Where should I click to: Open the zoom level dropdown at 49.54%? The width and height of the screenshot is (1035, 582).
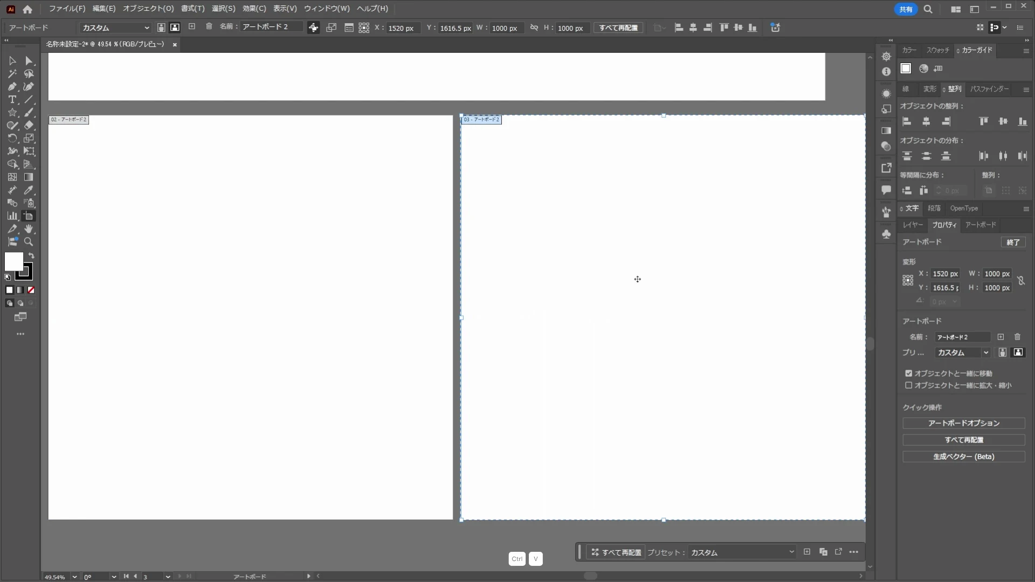(74, 577)
